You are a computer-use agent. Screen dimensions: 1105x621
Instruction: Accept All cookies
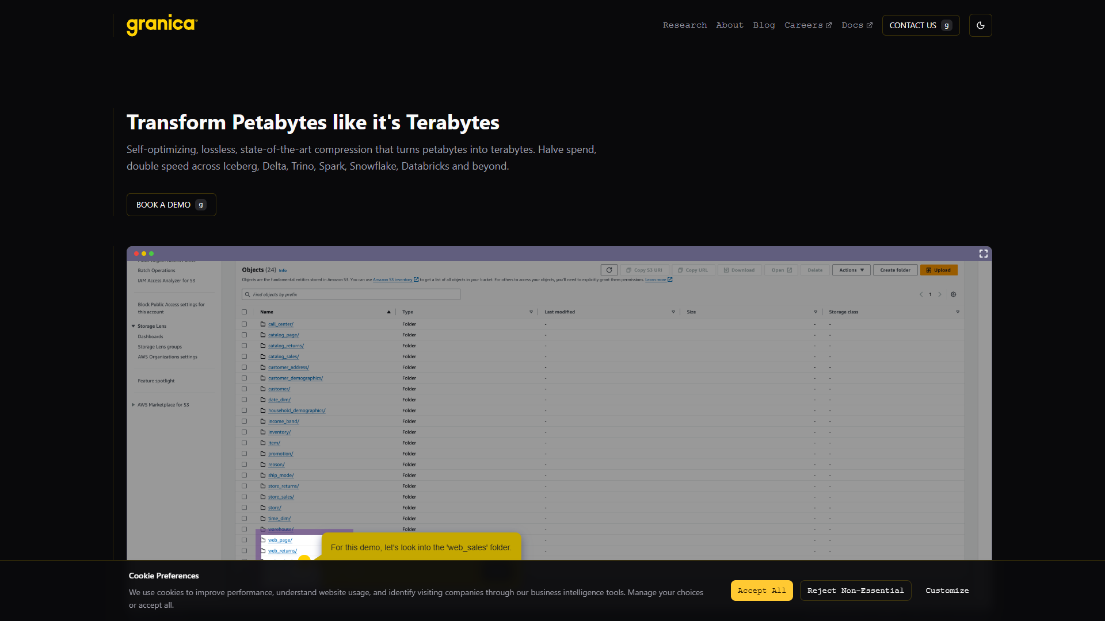761,591
